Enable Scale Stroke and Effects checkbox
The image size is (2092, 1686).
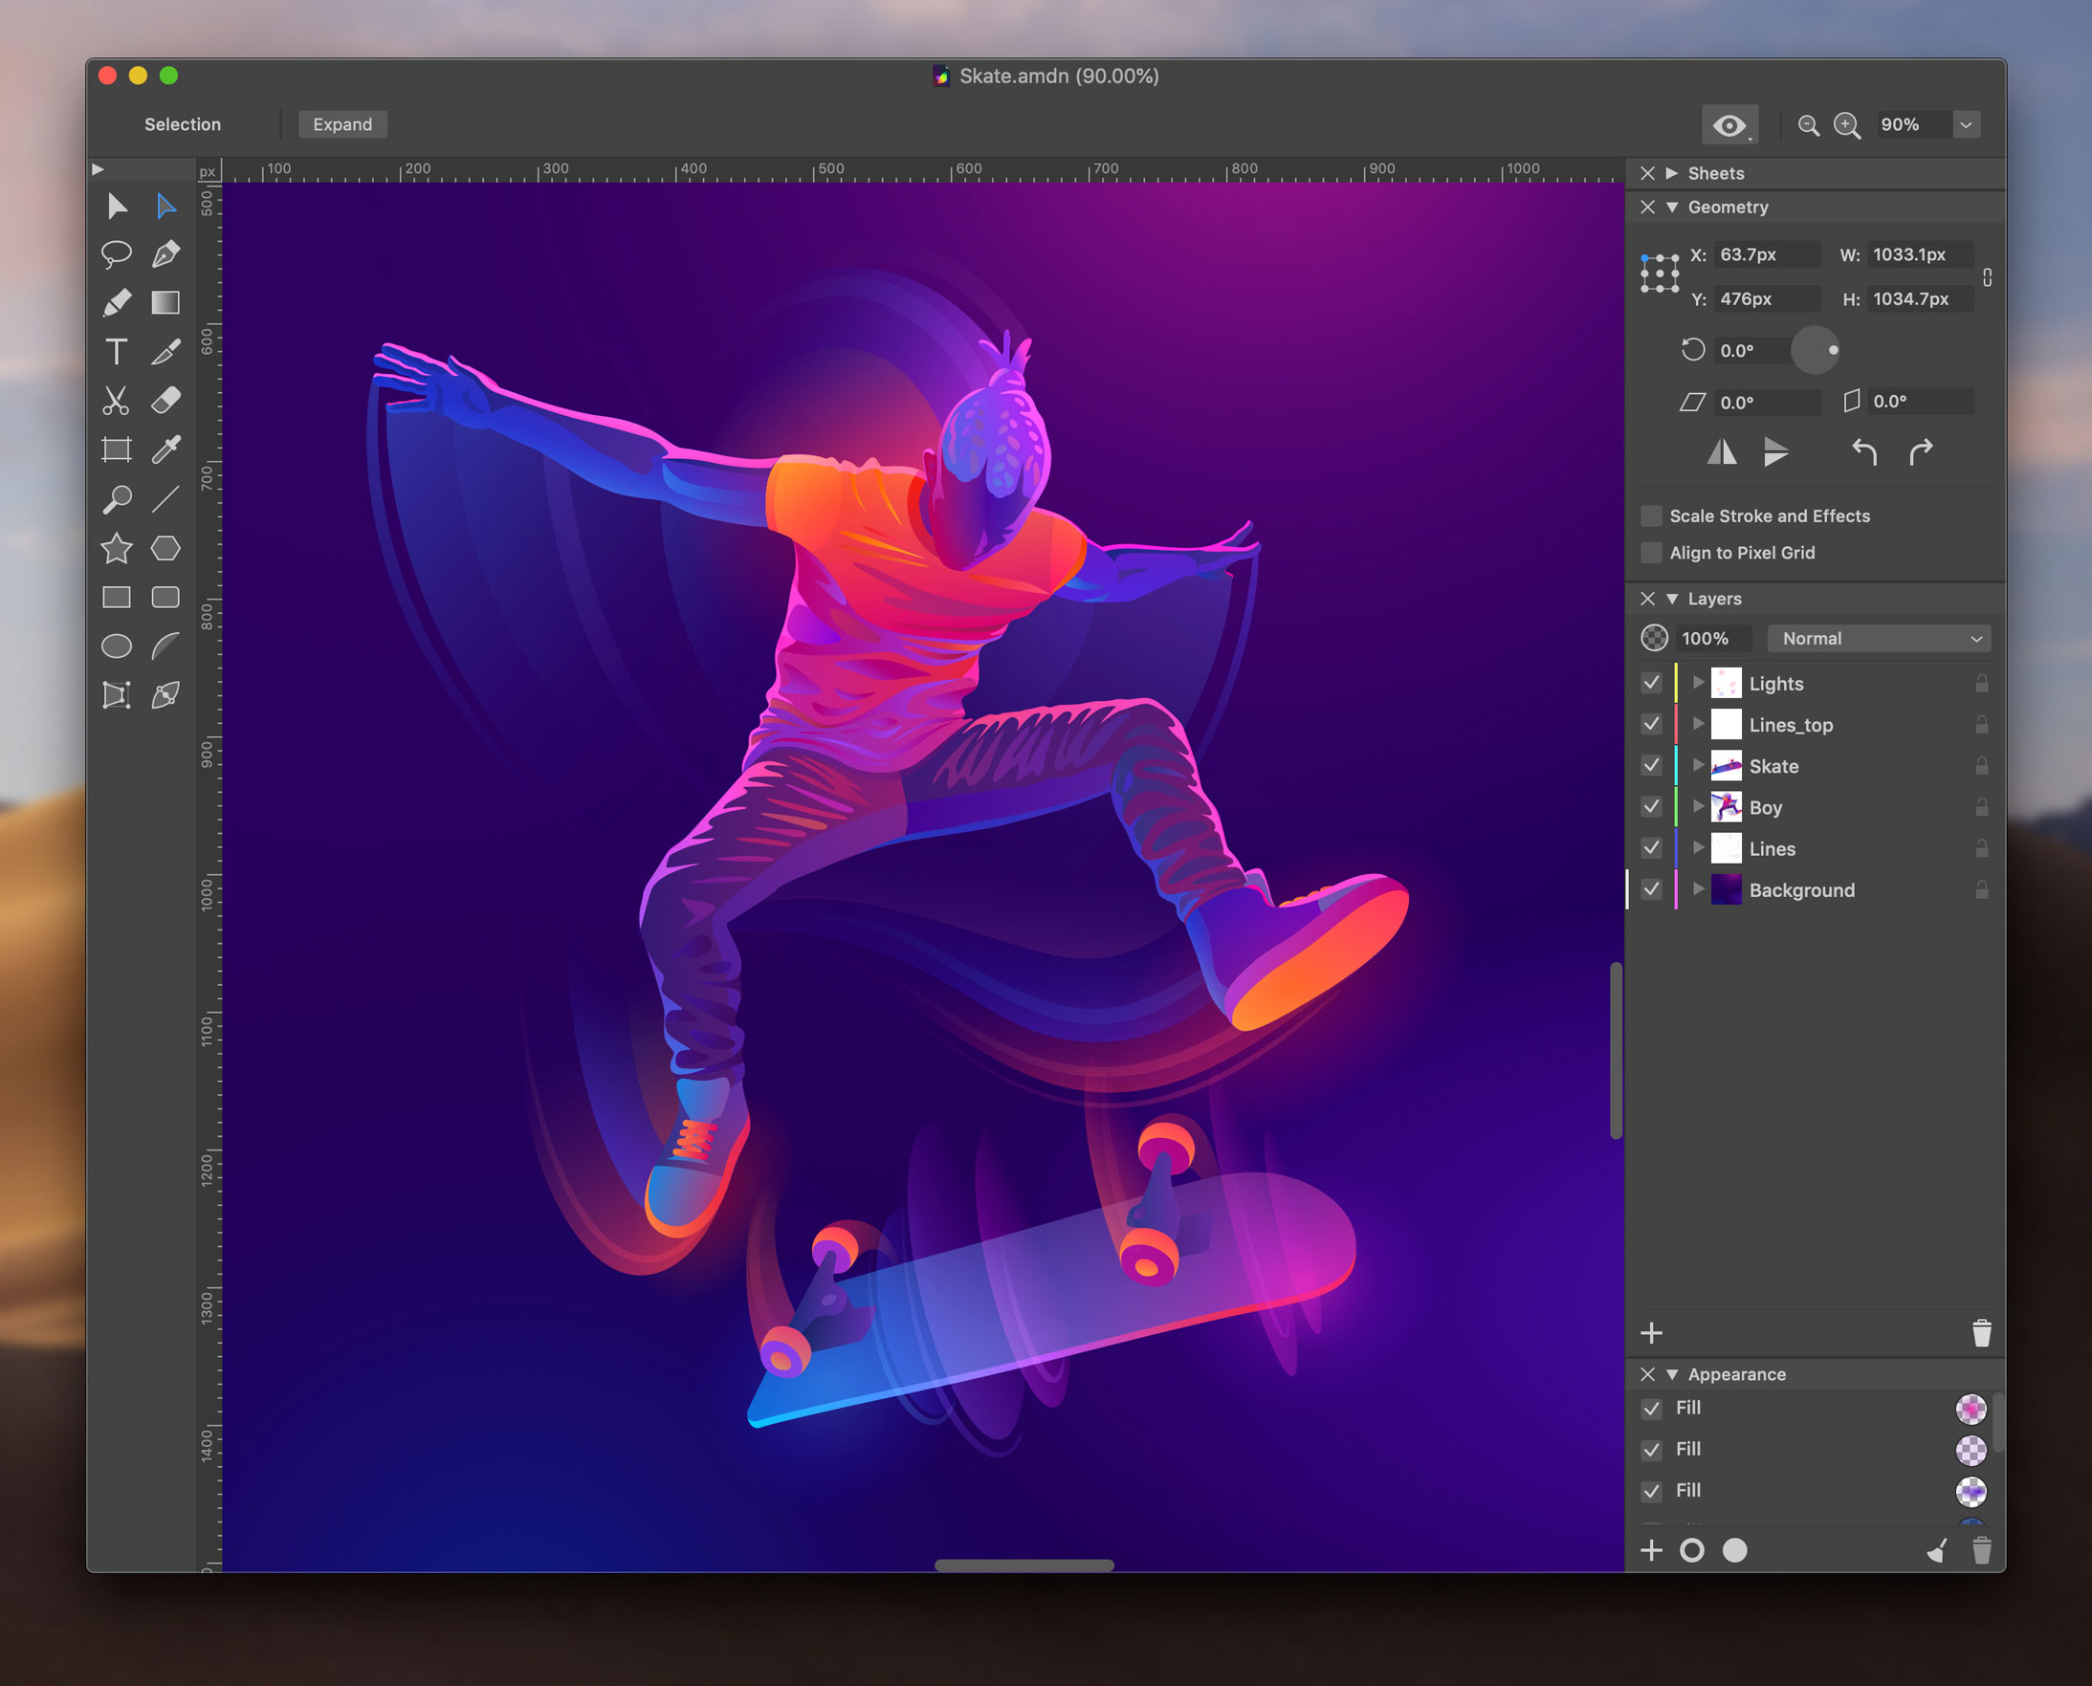[x=1651, y=515]
